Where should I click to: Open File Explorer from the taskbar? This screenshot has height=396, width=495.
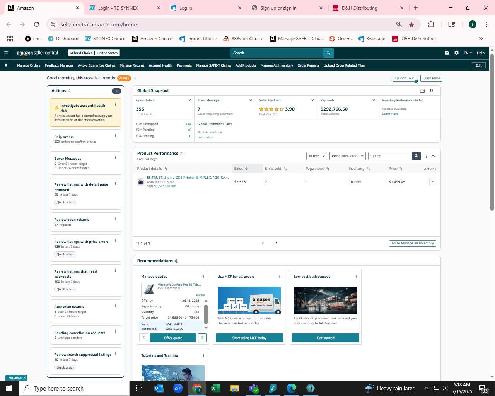(x=235, y=388)
